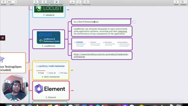This screenshot has width=188, height=106.
Task: Select the central 'nce Testing(Open' topic
Action: (x=13, y=63)
